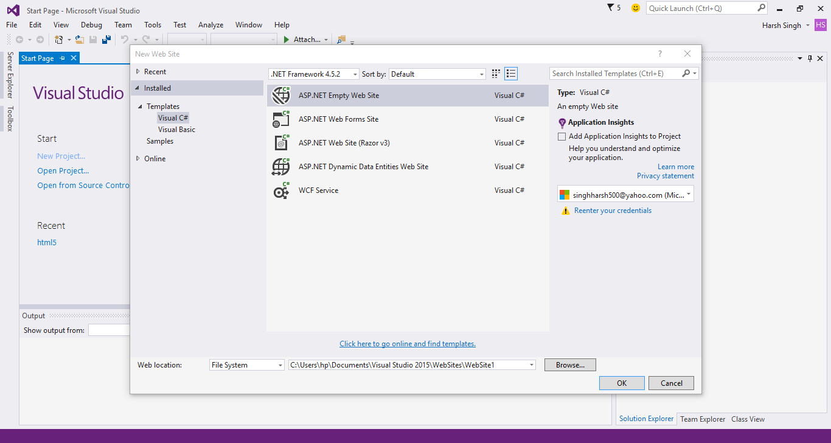831x443 pixels.
Task: Open the singhharsh500@yahoo.com account dropdown
Action: 625,195
